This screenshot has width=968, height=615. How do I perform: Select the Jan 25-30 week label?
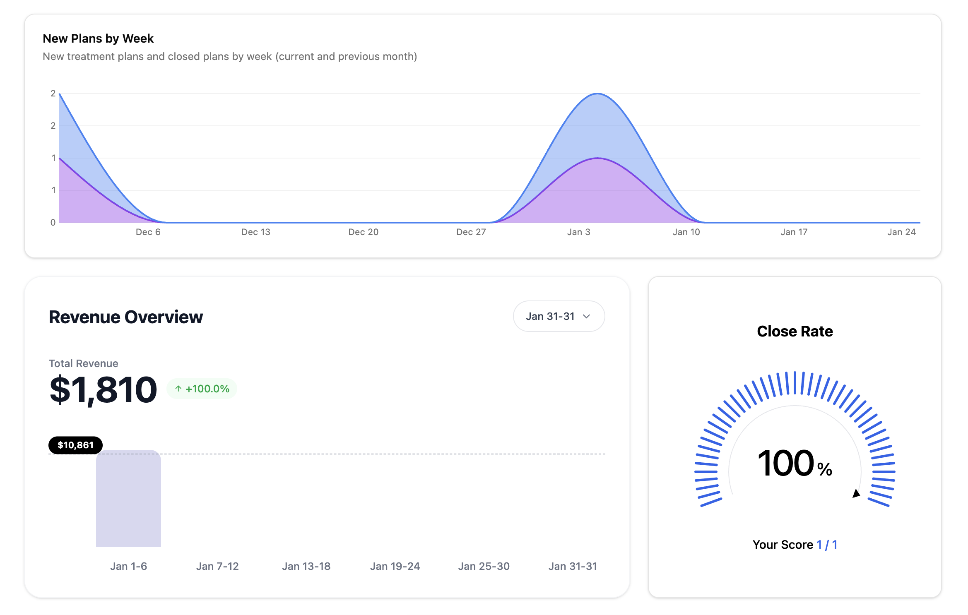click(484, 566)
